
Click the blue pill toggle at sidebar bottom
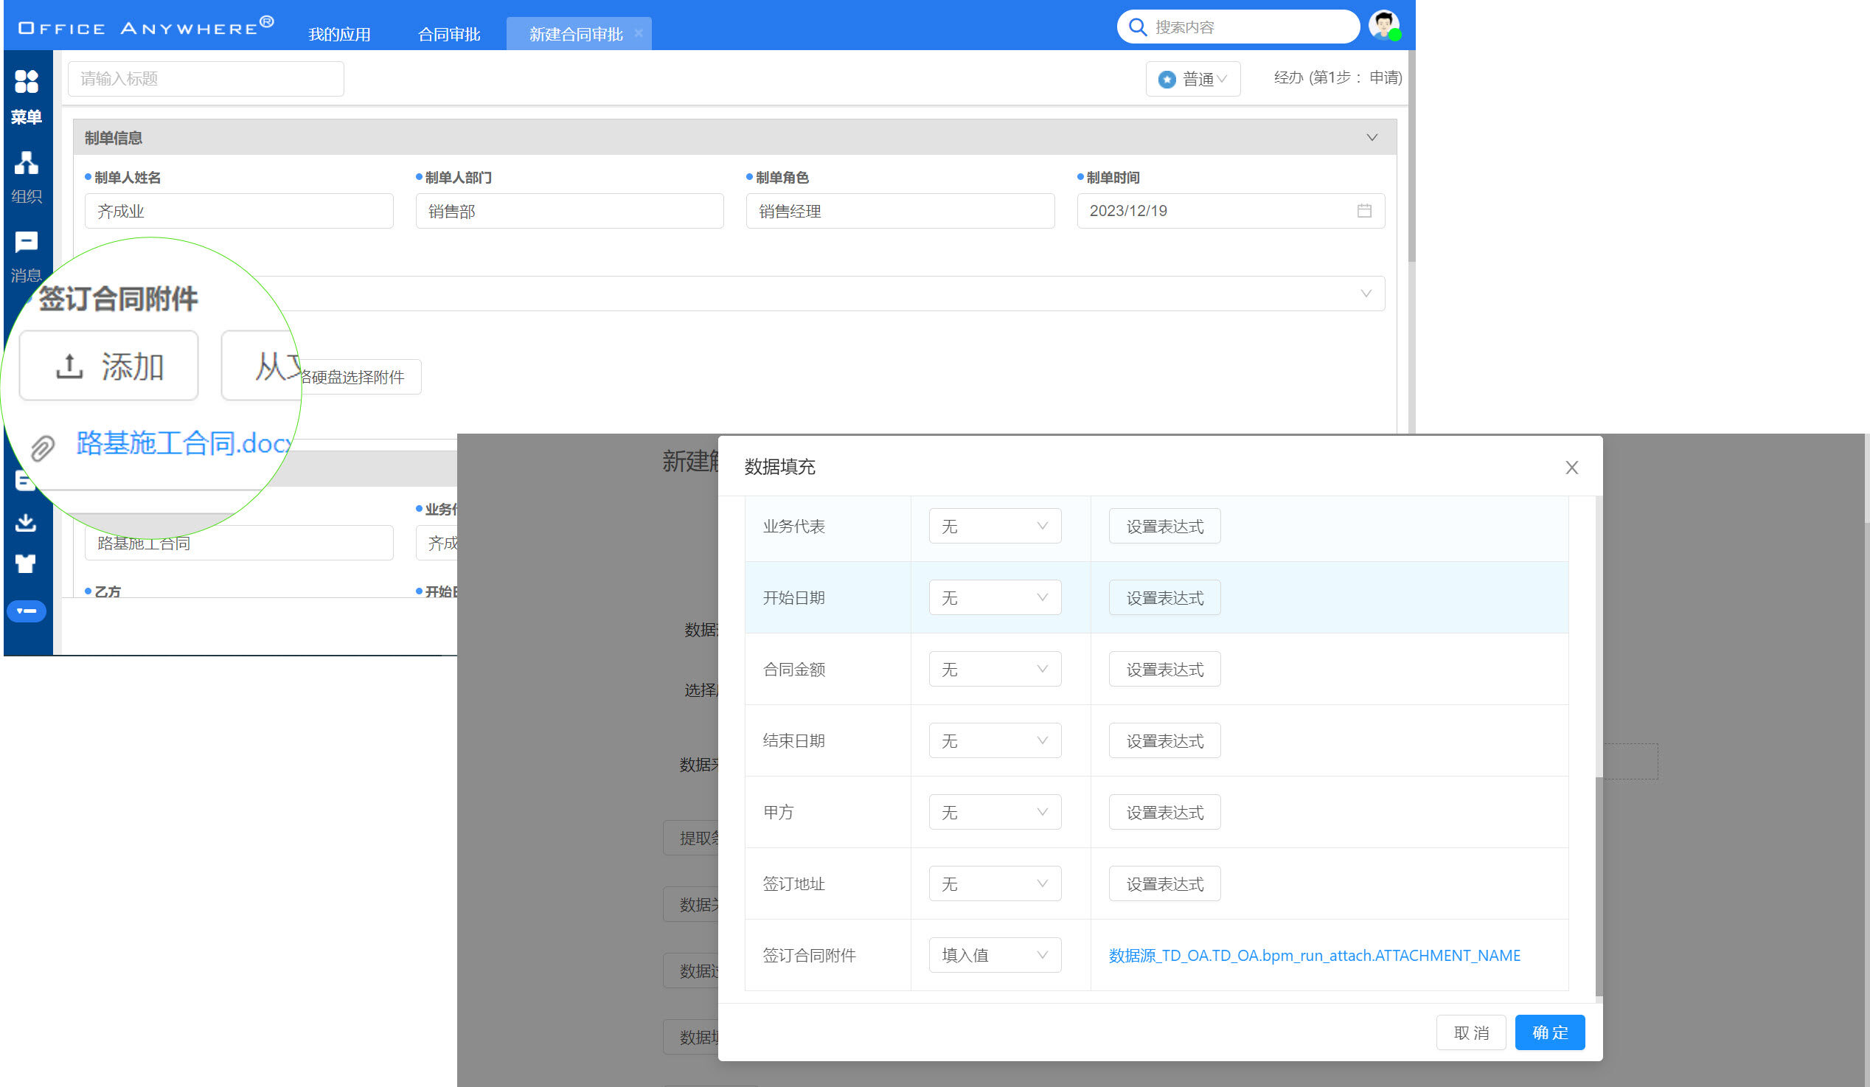[26, 611]
